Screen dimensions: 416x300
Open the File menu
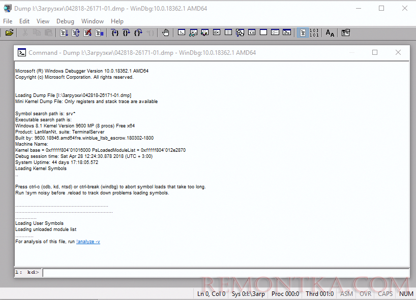[8, 21]
